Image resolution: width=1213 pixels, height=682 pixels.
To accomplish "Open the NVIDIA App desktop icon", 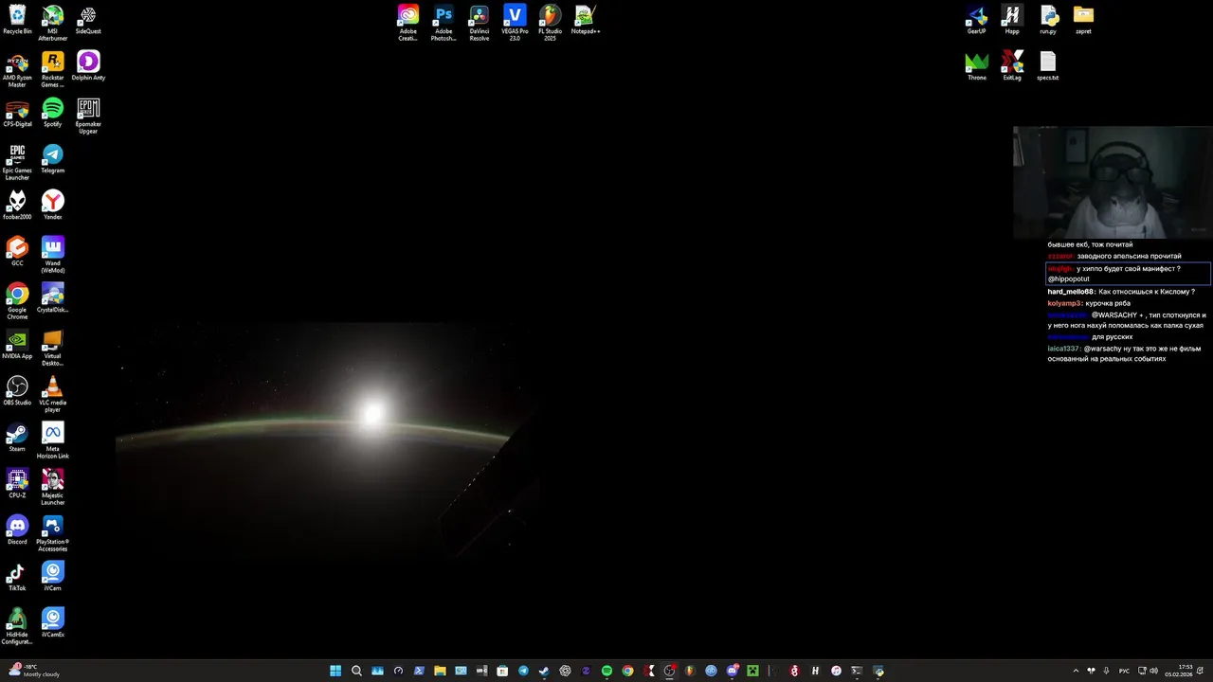I will coord(17,345).
